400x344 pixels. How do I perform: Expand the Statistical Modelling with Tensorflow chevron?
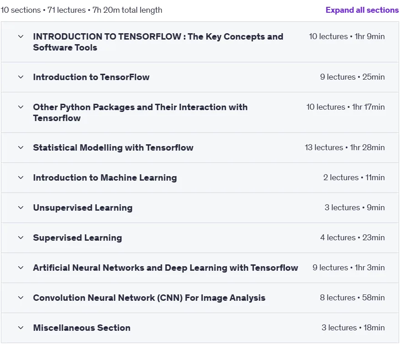click(x=20, y=147)
